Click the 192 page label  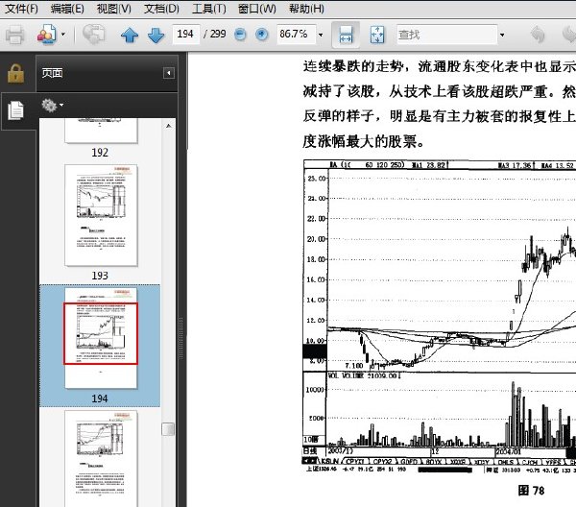click(100, 152)
